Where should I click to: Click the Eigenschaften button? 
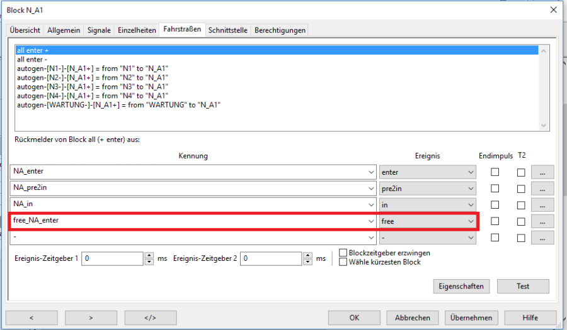click(462, 286)
